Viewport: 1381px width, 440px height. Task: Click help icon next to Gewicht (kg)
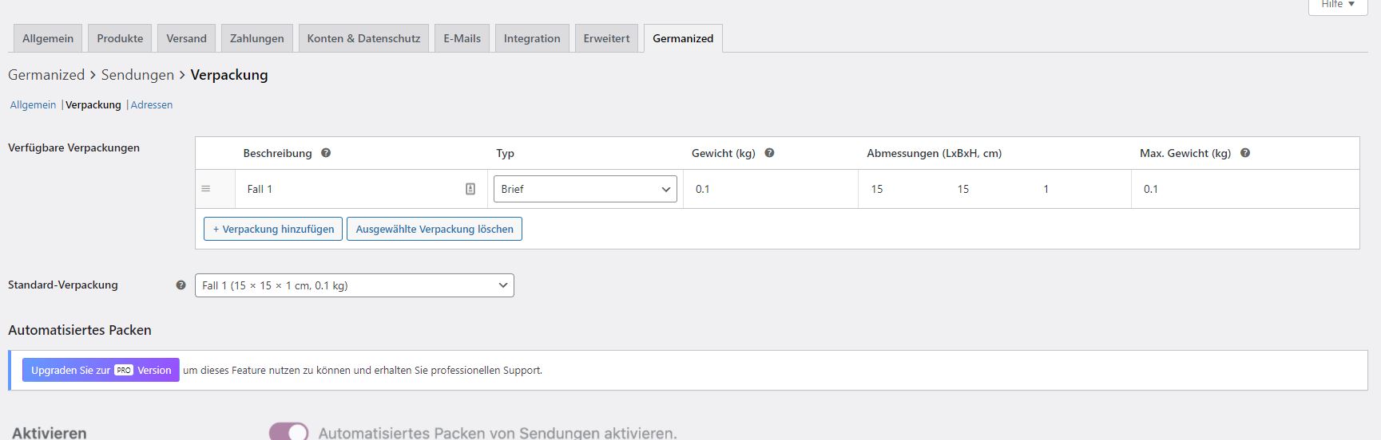click(x=769, y=153)
